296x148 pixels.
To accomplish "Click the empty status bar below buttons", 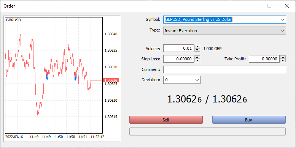I will [207, 131].
